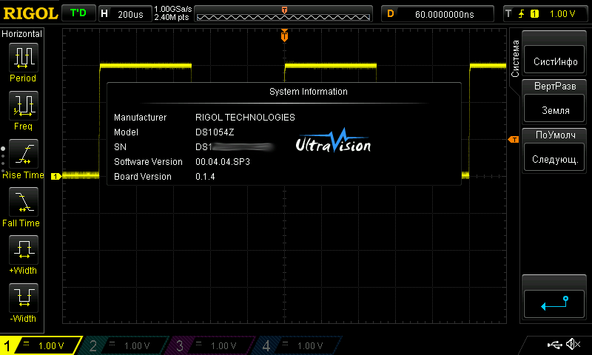Click the Manufacturer label

(140, 118)
